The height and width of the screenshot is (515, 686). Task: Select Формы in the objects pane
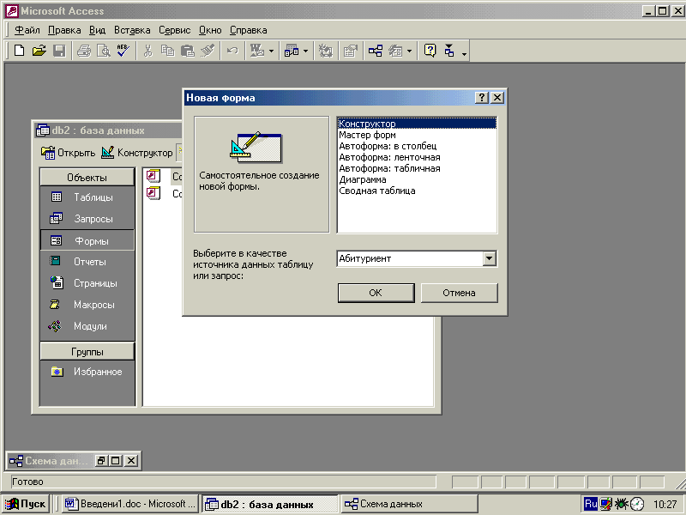click(87, 240)
